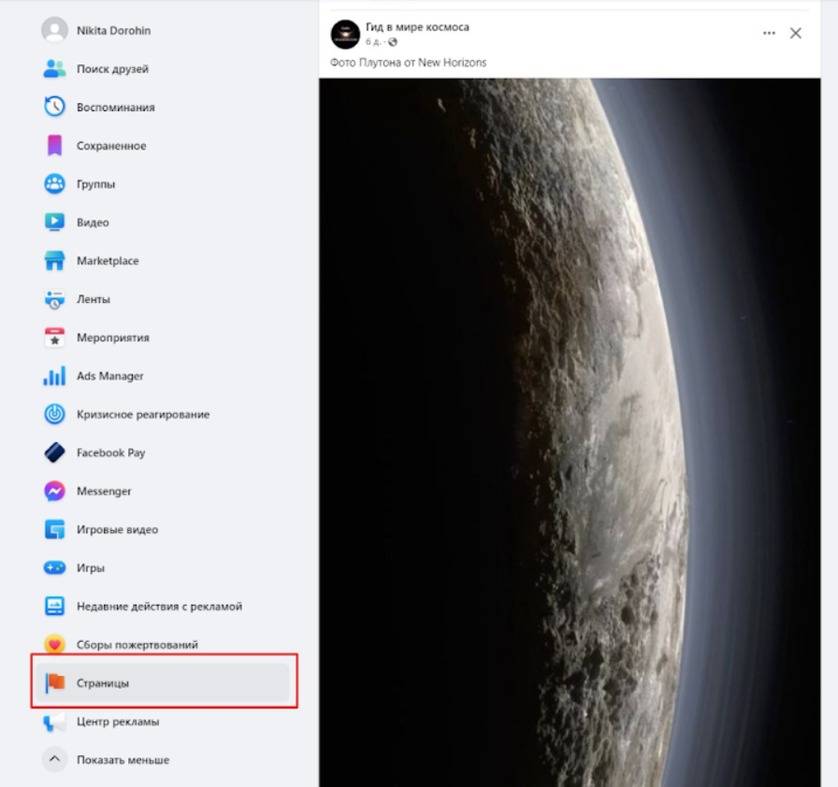Open Поиск друзей friends icon

[x=54, y=69]
